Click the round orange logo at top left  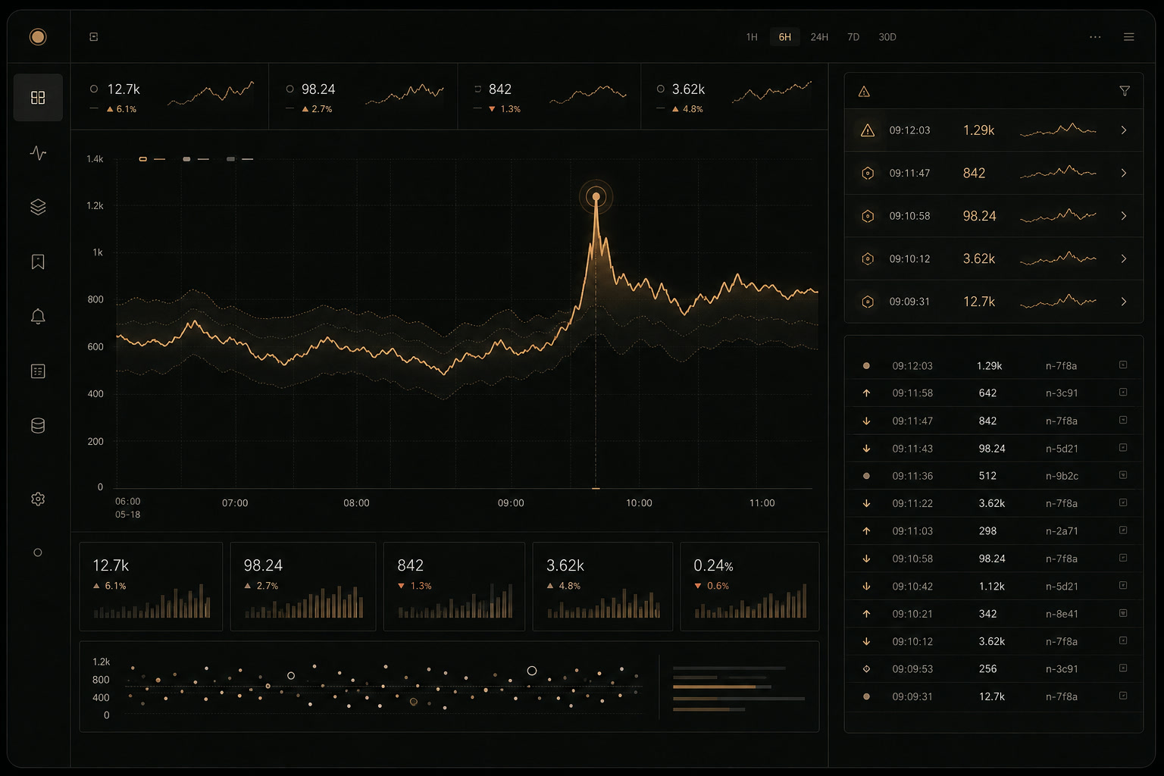coord(38,36)
